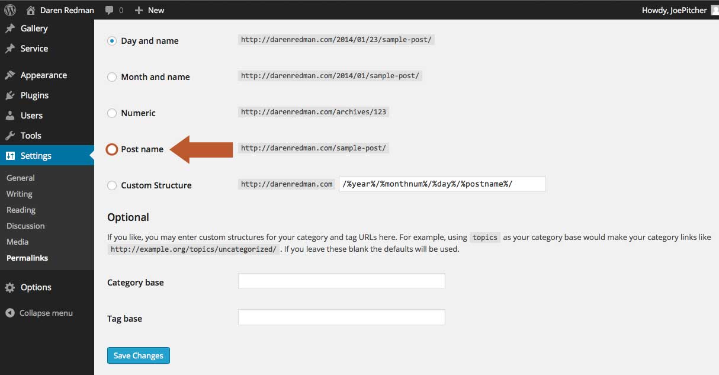This screenshot has height=375, width=719.
Task: Go to Reading settings
Action: click(x=21, y=210)
